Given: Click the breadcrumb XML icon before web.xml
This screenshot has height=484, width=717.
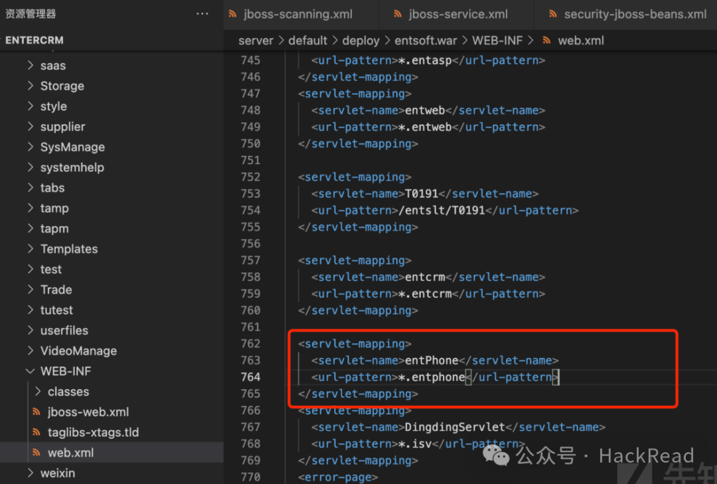Looking at the screenshot, I should click(x=546, y=40).
